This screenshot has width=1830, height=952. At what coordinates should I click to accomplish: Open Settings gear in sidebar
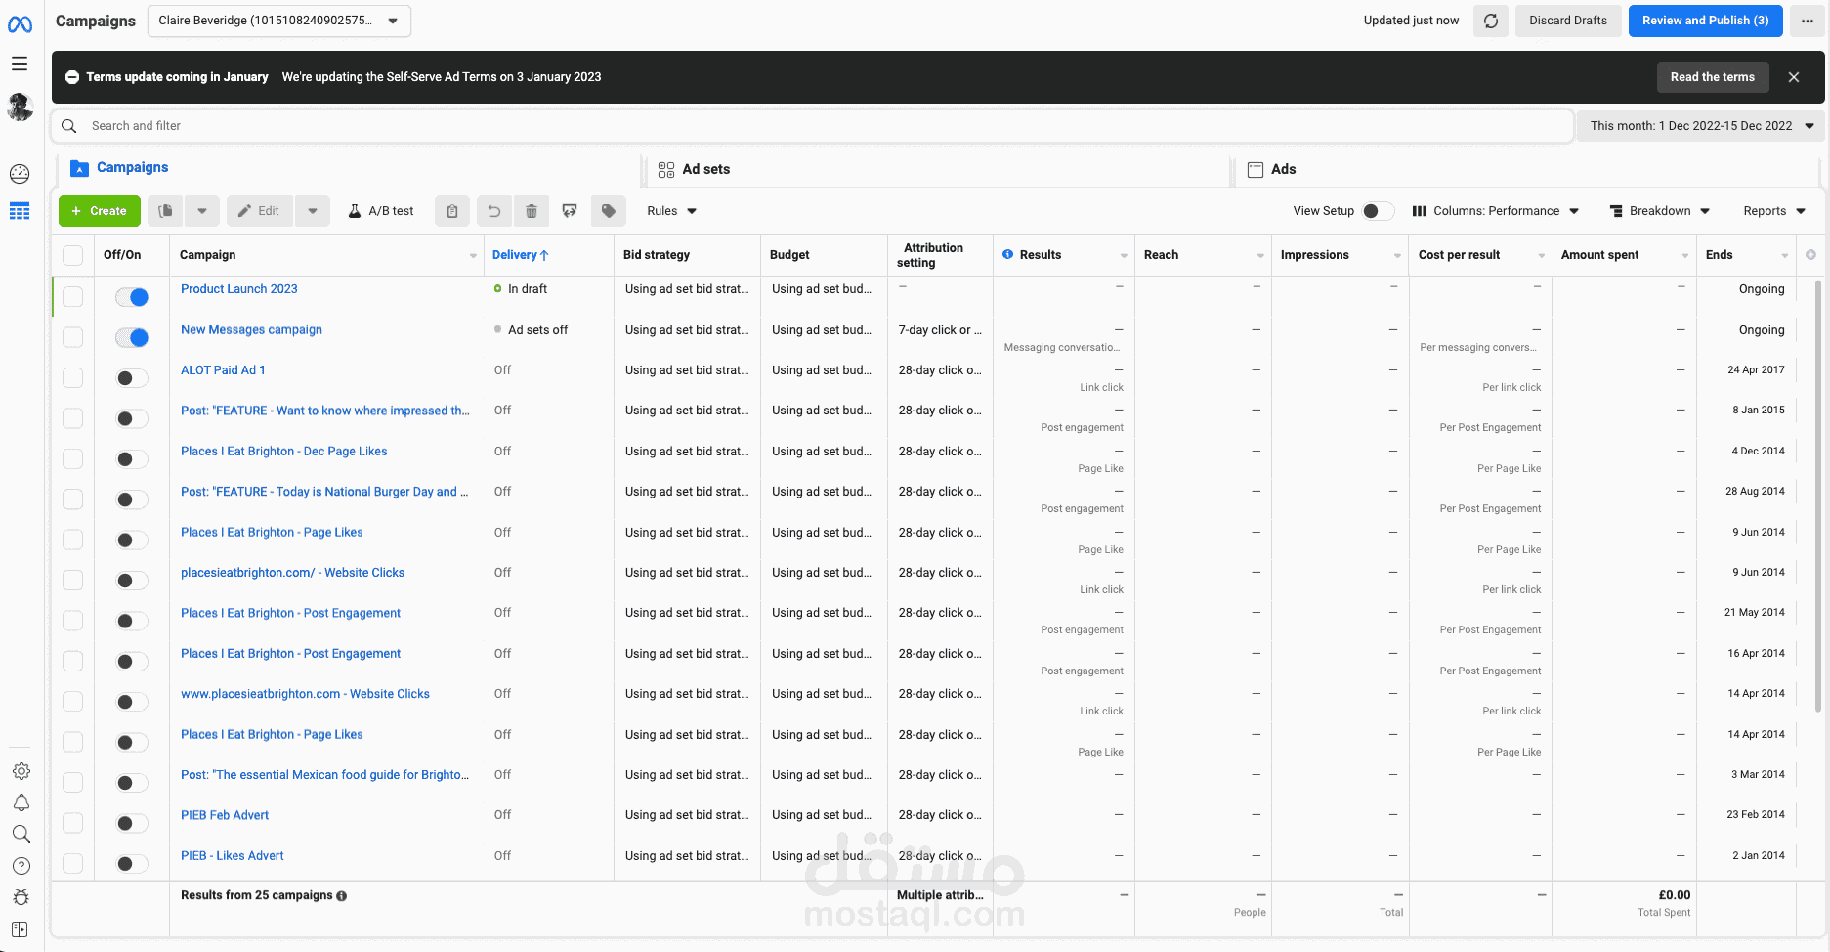coord(21,771)
